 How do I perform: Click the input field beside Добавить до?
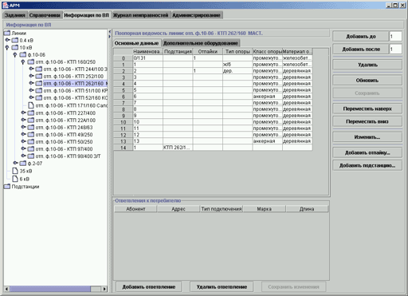point(395,37)
